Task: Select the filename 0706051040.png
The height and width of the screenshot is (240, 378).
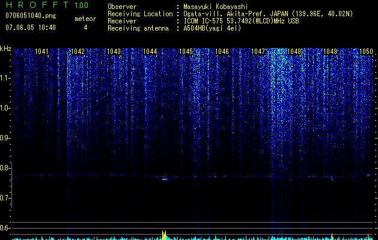Action: pyautogui.click(x=31, y=16)
